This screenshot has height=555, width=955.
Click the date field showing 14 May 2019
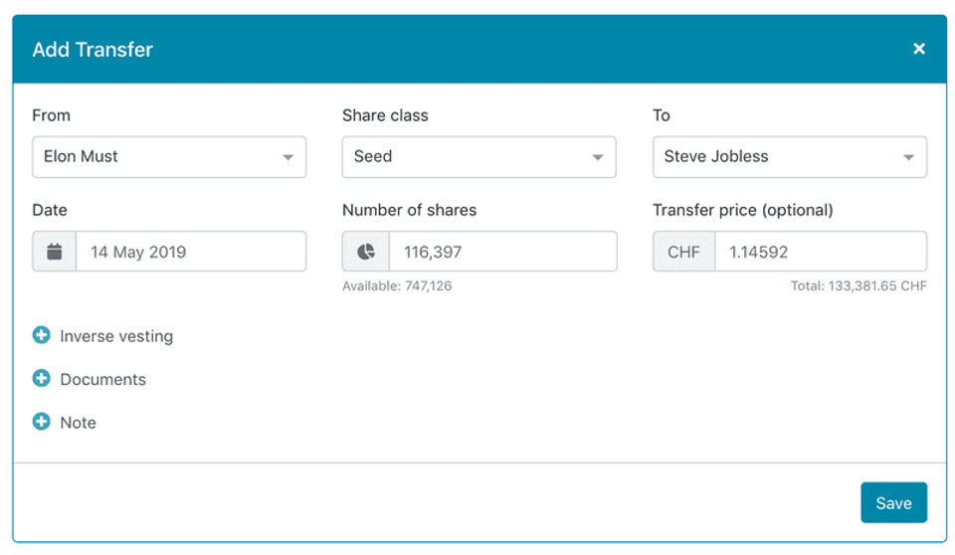point(190,252)
